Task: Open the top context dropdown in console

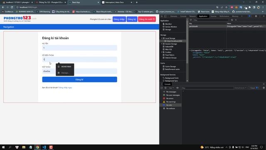Action: (x=171, y=88)
